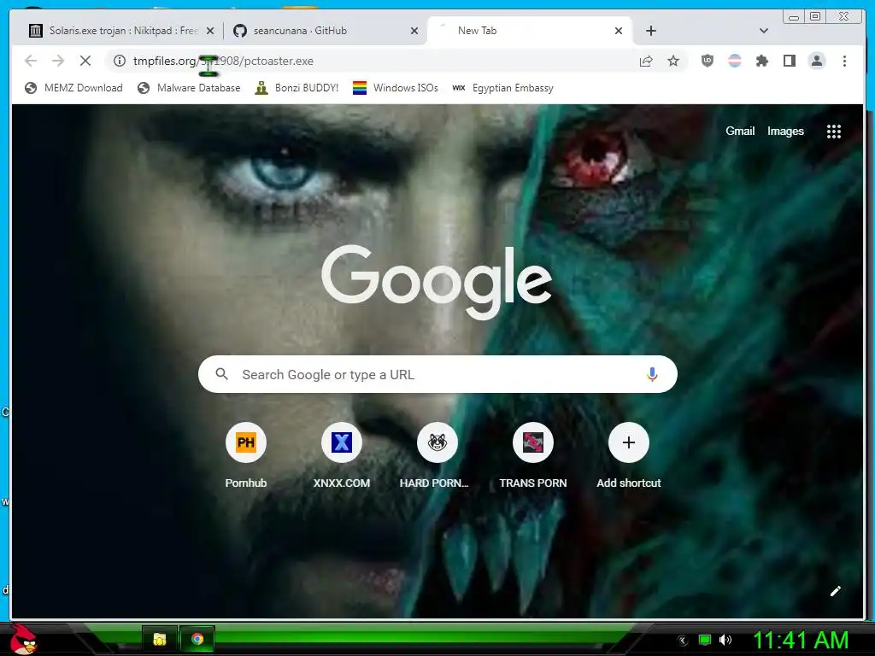This screenshot has width=875, height=656.
Task: Go back with the browser back arrow
Action: tap(31, 61)
